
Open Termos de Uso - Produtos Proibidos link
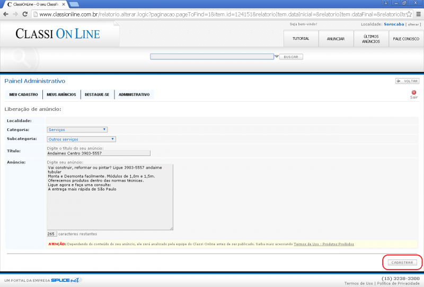click(x=323, y=244)
